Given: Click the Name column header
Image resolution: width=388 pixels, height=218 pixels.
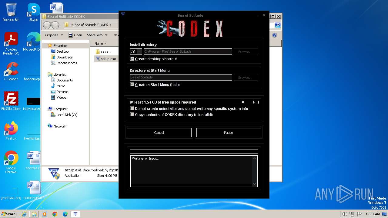Looking at the screenshot, I should point(100,44).
